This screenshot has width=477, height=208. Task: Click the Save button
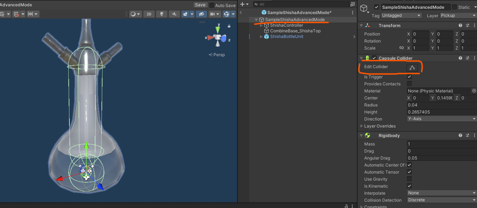(200, 5)
